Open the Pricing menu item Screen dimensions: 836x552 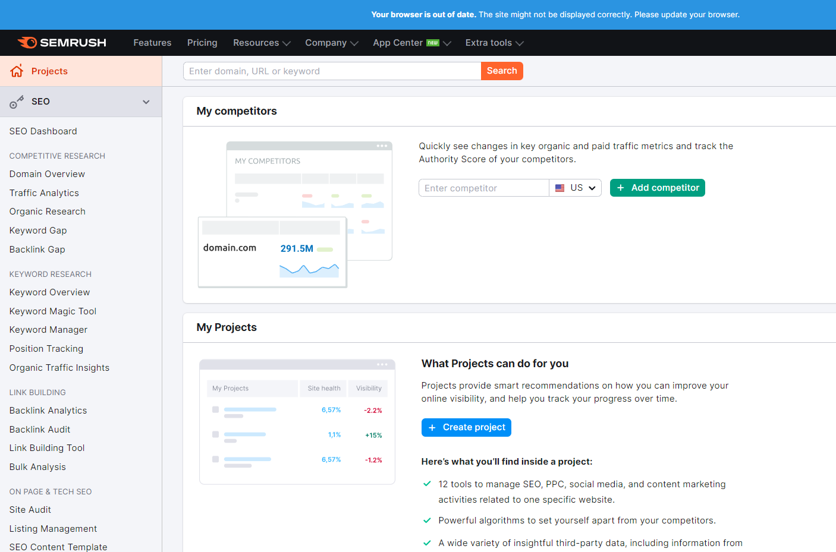(202, 43)
